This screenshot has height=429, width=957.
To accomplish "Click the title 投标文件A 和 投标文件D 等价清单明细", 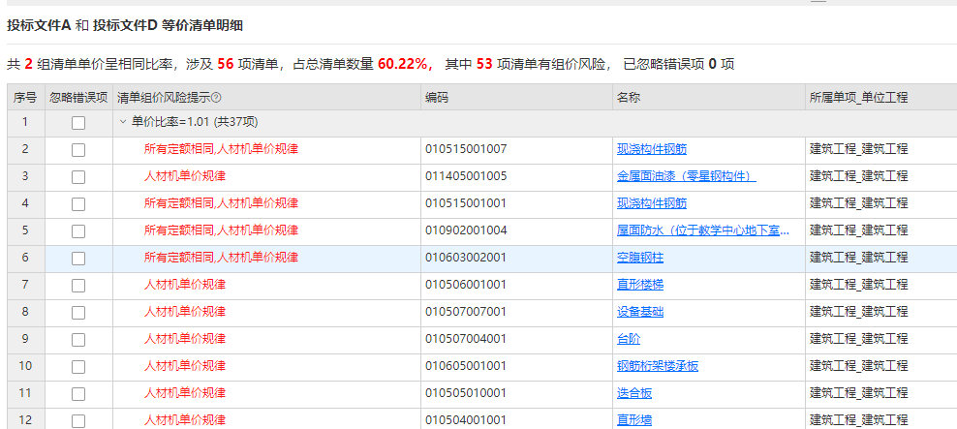I will [x=125, y=25].
